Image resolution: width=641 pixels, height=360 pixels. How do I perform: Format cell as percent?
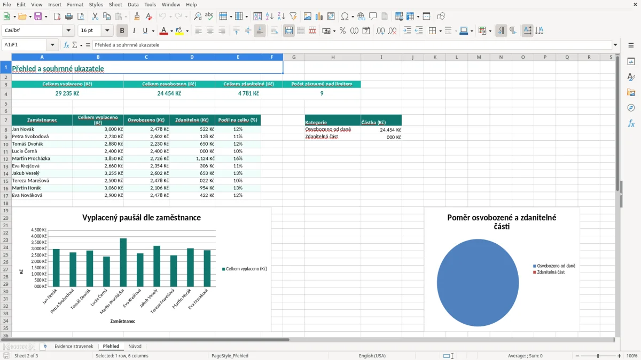[x=342, y=31]
